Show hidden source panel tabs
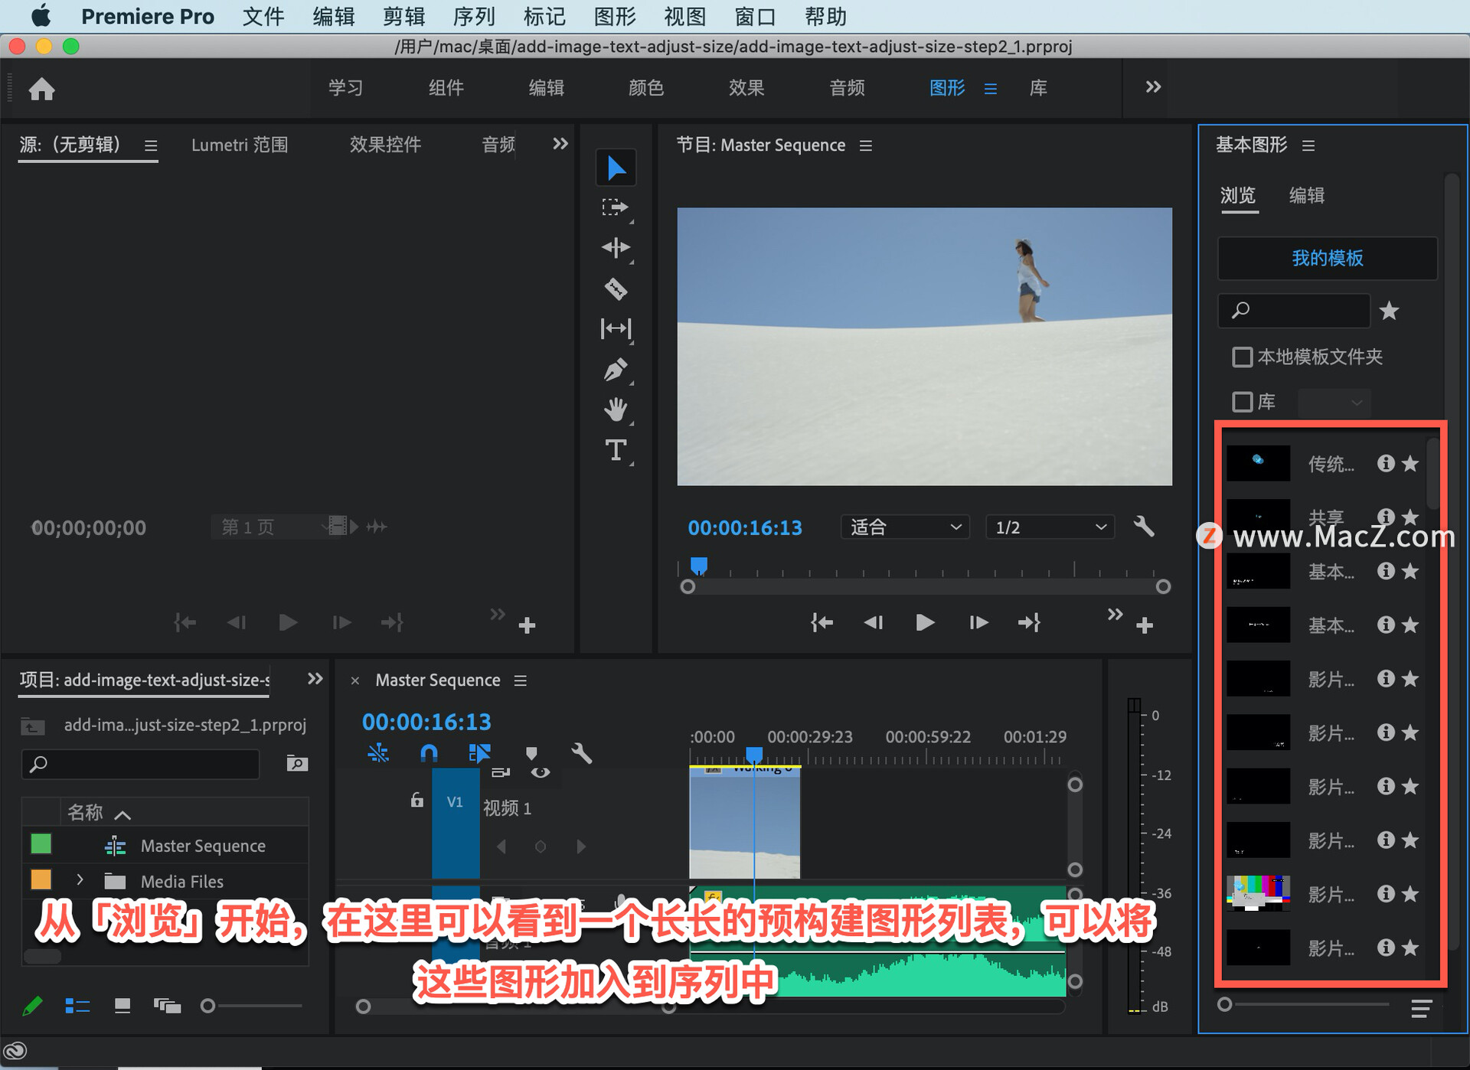Image resolution: width=1470 pixels, height=1070 pixels. (560, 144)
